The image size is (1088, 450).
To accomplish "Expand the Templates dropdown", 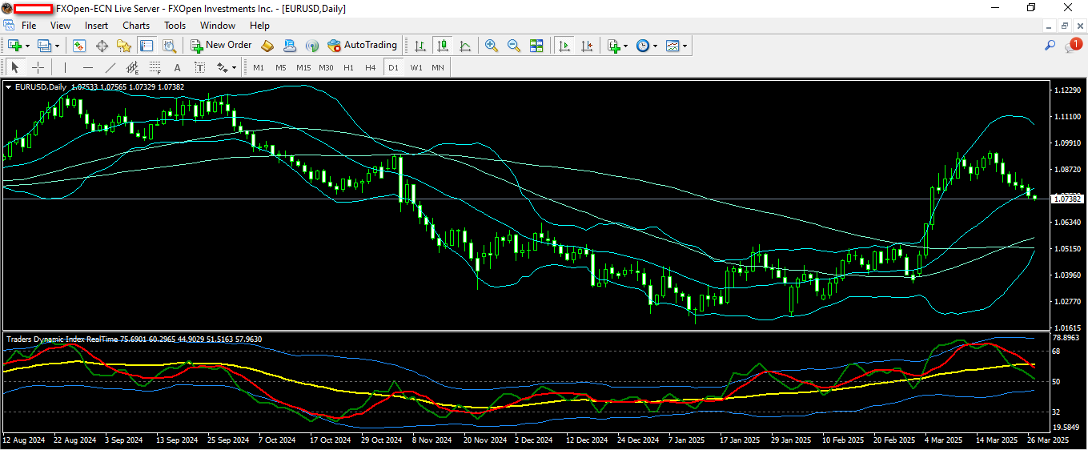I will [x=685, y=46].
